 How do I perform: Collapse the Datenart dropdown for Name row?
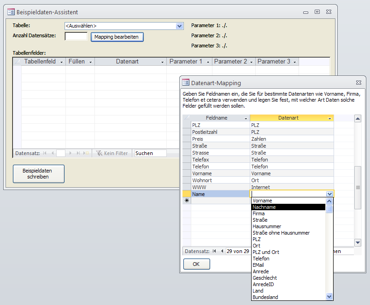(329, 194)
